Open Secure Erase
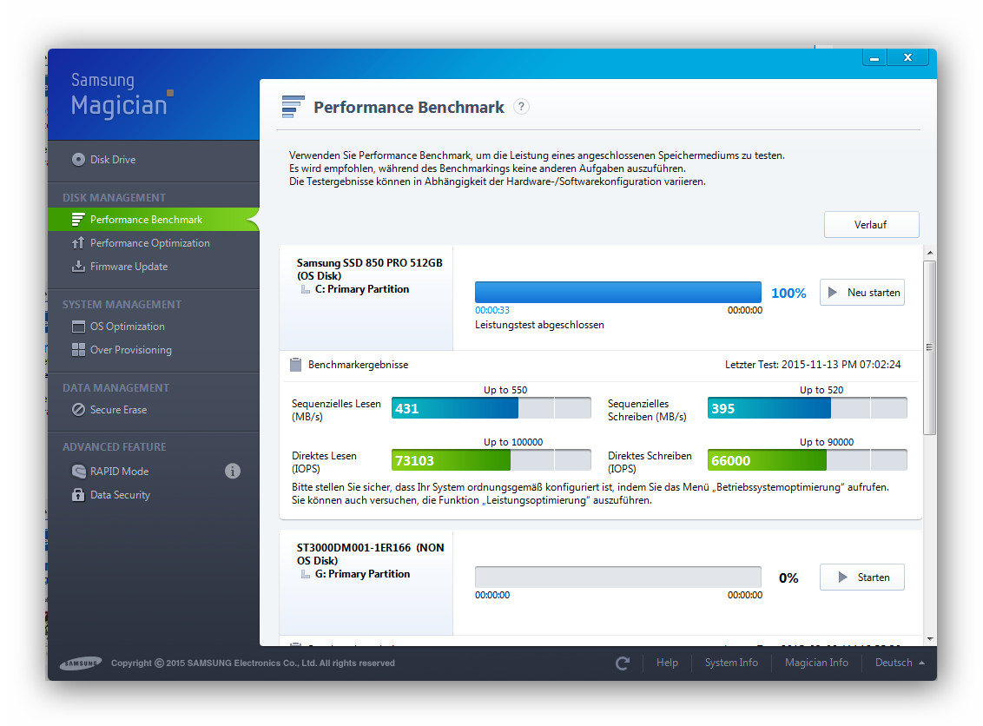 [x=118, y=409]
